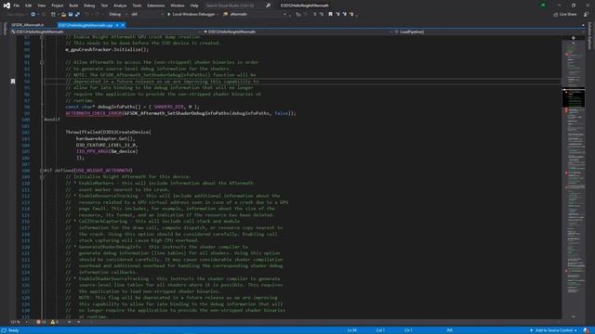Click the clear bookmarks icon
The height and width of the screenshot is (334, 595).
(x=351, y=15)
